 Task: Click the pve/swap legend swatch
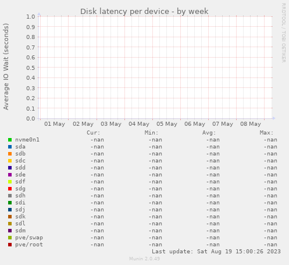pyautogui.click(x=10, y=238)
